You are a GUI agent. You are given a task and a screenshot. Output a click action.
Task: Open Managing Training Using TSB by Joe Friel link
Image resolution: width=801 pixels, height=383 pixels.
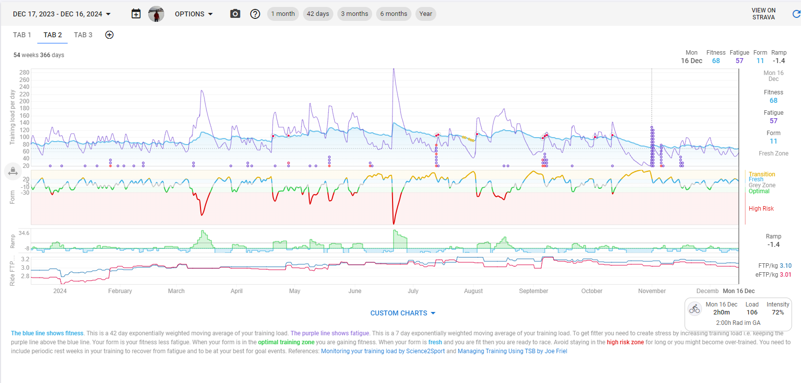pyautogui.click(x=512, y=351)
